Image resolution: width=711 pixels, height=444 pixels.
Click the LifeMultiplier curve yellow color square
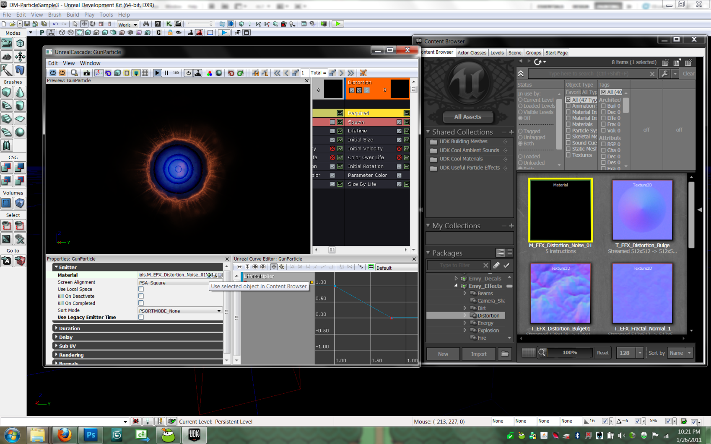(312, 282)
